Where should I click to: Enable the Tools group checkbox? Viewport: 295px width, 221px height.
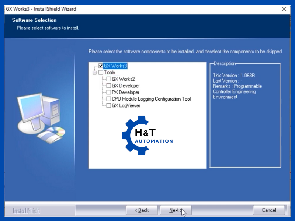101,73
